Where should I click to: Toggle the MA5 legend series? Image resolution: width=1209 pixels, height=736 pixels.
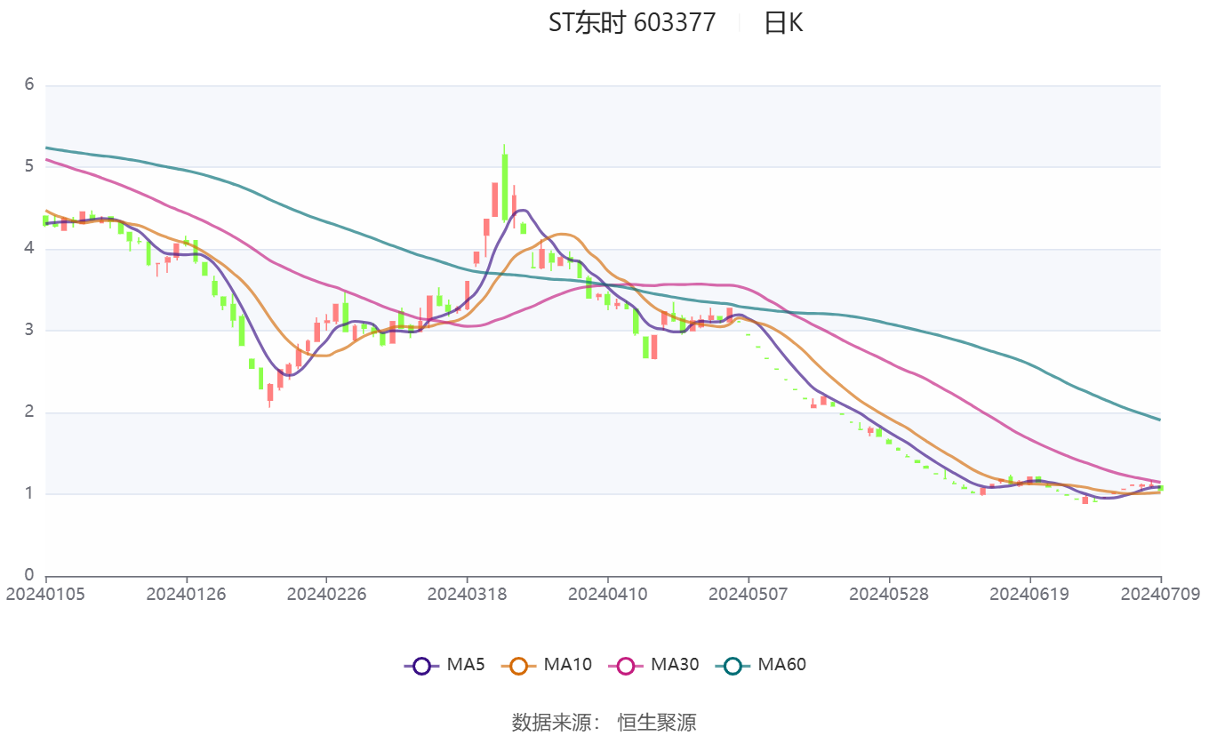[x=444, y=665]
